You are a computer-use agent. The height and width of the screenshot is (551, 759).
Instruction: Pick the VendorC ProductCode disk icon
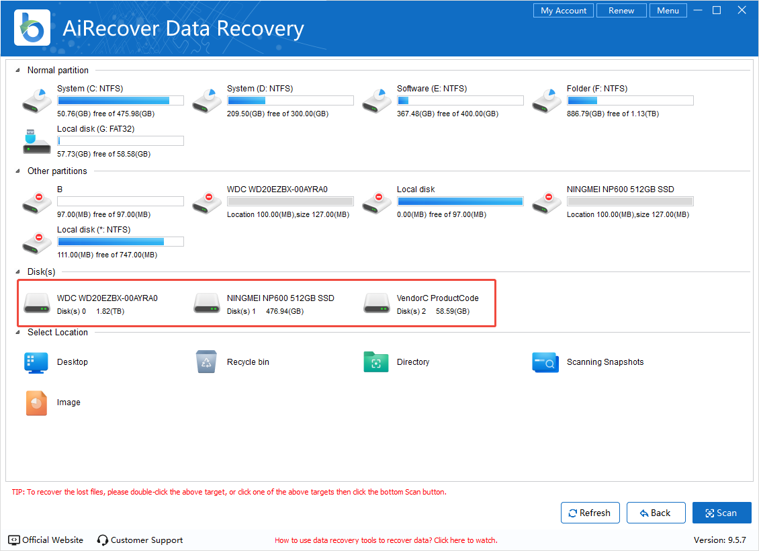376,304
